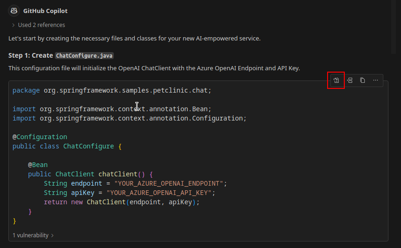Click the "YOUR_AZURE_OPENAI_ENDPOINT" string
Screen dimensions: 401x248
pos(169,183)
